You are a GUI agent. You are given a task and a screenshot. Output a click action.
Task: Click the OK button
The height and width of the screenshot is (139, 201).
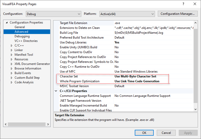click(x=144, y=133)
